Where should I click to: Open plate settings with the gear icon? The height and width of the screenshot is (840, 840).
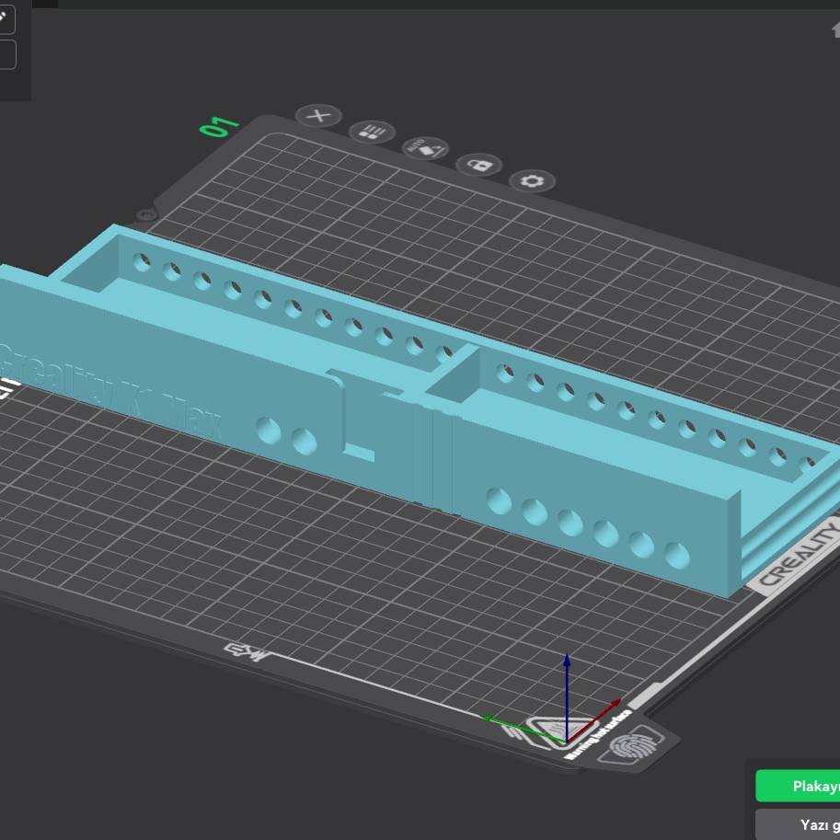tap(532, 181)
